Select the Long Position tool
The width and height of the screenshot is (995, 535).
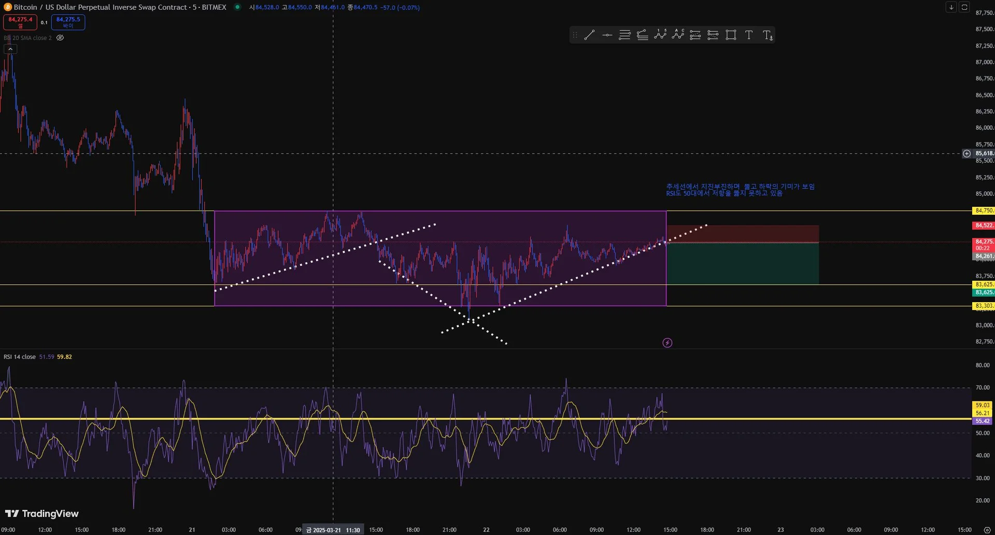point(695,35)
